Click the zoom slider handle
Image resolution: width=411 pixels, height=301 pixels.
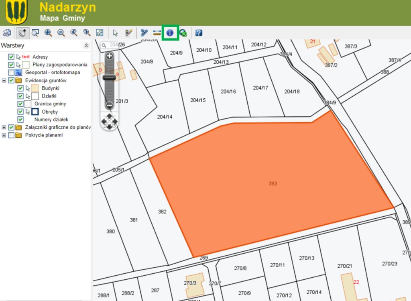point(109,77)
